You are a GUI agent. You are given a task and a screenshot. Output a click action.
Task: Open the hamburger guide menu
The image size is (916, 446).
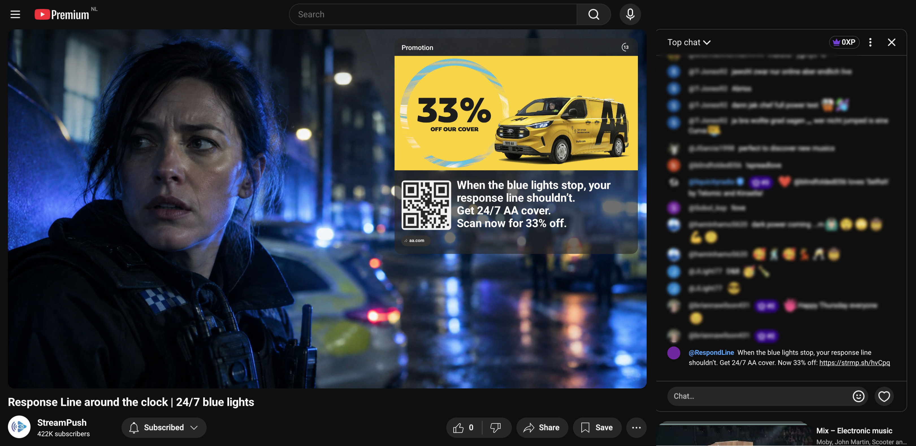point(15,14)
